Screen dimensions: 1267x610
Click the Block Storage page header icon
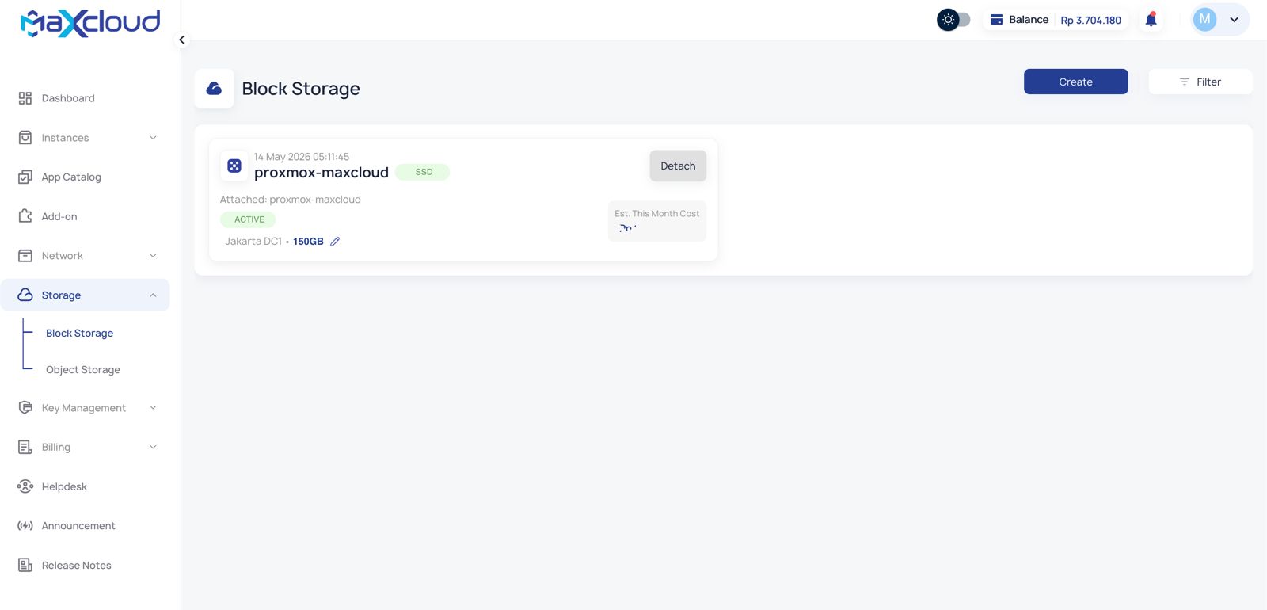click(x=214, y=89)
